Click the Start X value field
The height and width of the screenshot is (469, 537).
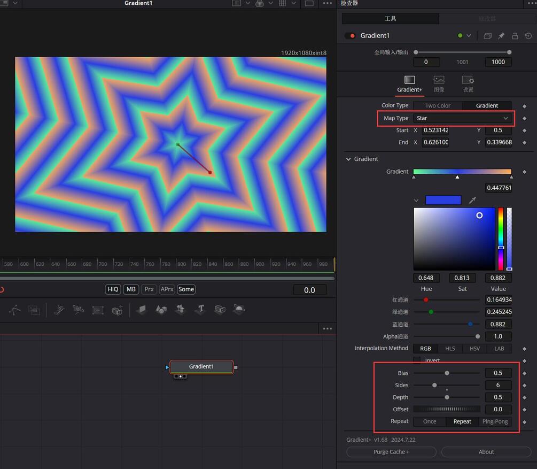tap(435, 130)
